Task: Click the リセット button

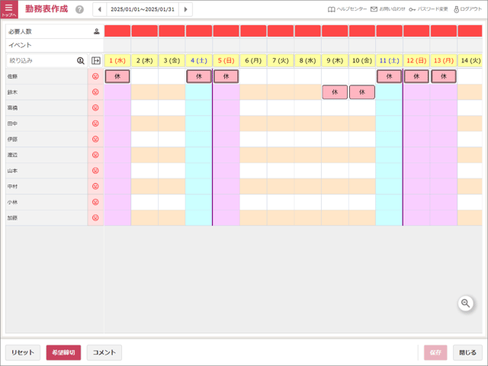Action: (23, 352)
